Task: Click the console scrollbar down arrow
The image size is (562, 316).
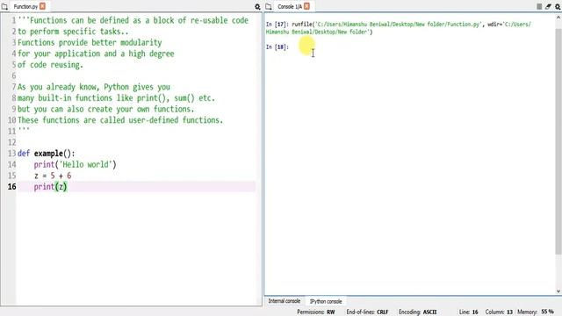Action: (558, 291)
